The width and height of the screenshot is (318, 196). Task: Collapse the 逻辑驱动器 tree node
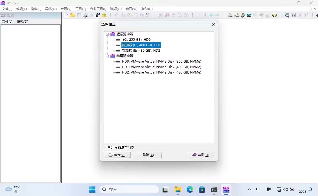point(107,34)
